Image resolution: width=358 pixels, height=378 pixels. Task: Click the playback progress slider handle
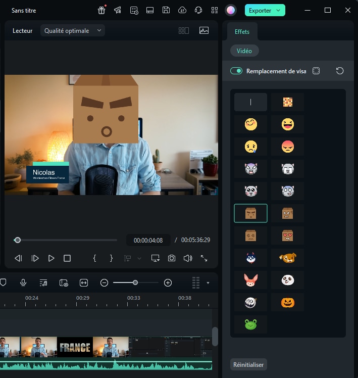(17, 240)
